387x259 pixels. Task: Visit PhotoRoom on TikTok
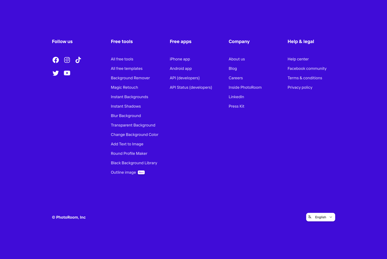(x=78, y=60)
